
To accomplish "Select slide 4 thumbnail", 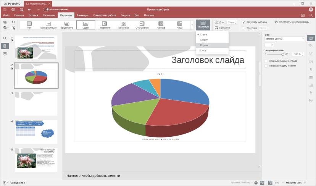I will point(36,132).
